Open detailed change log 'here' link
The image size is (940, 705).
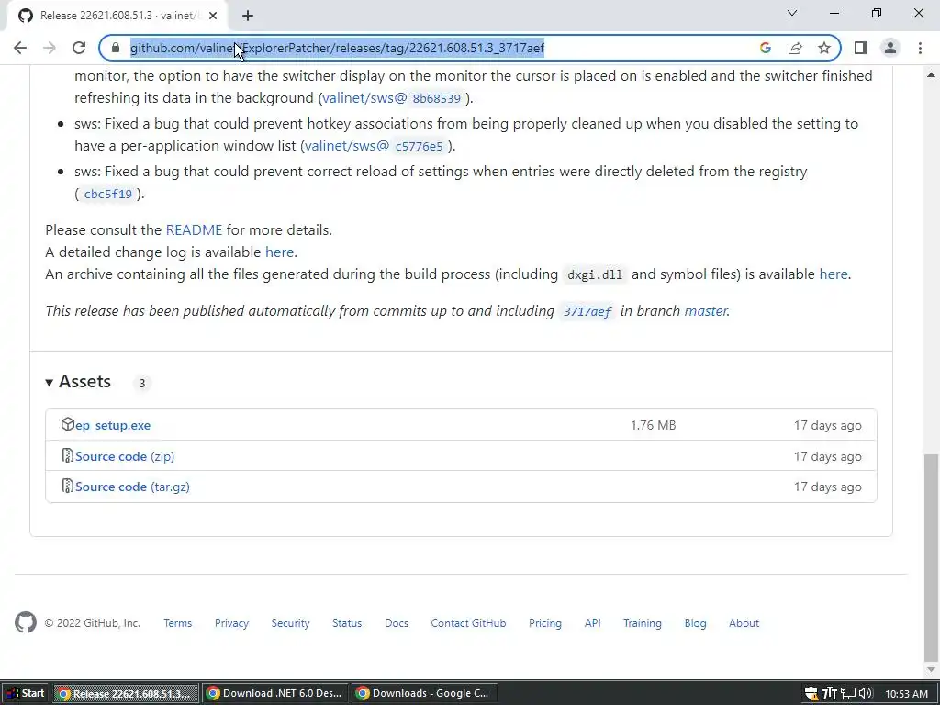tap(279, 252)
